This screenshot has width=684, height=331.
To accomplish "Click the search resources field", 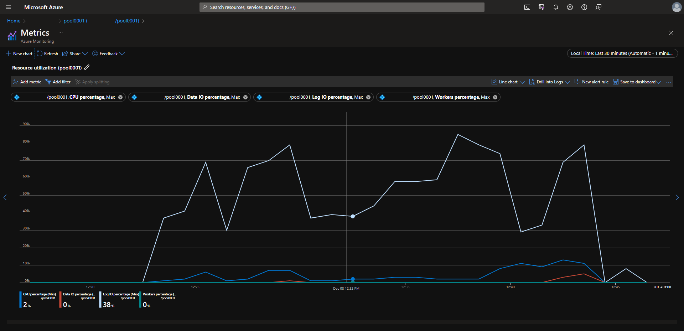I will pos(342,7).
